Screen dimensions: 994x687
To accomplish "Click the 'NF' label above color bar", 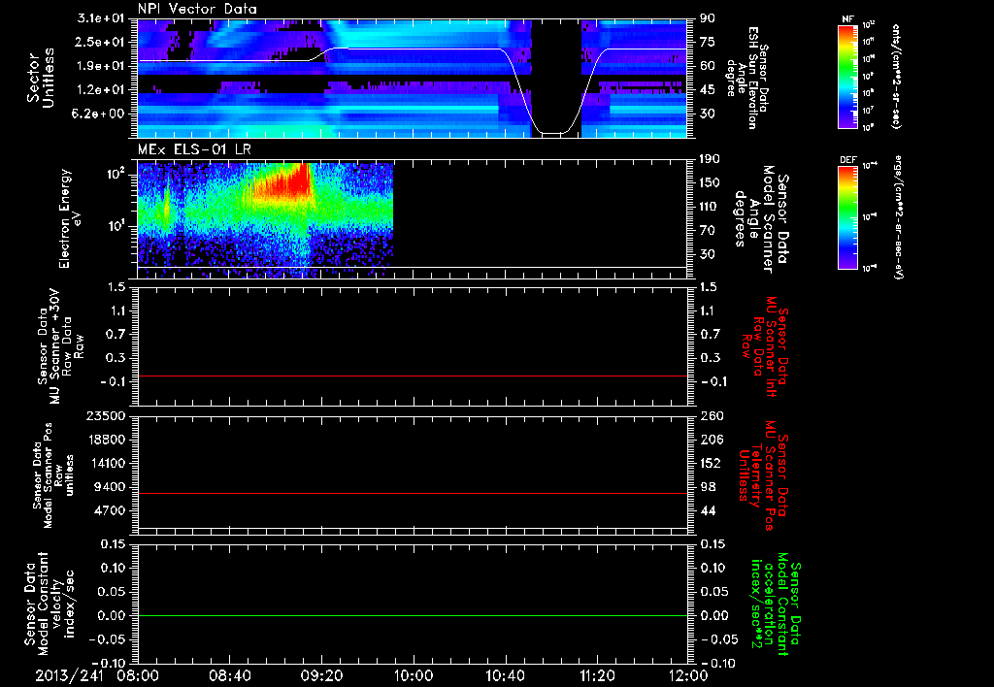I will tap(848, 19).
